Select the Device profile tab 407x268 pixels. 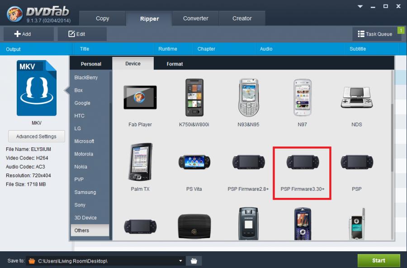click(133, 64)
